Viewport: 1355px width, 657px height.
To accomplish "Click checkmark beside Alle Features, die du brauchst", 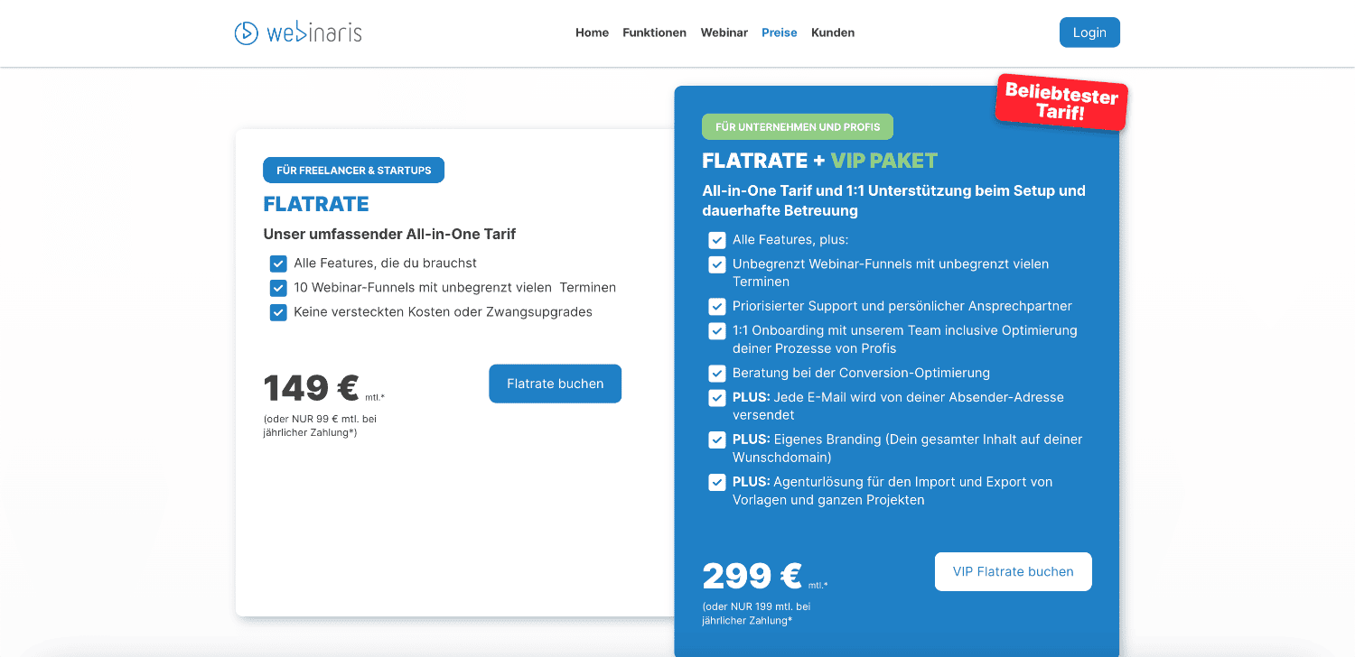I will (x=278, y=264).
